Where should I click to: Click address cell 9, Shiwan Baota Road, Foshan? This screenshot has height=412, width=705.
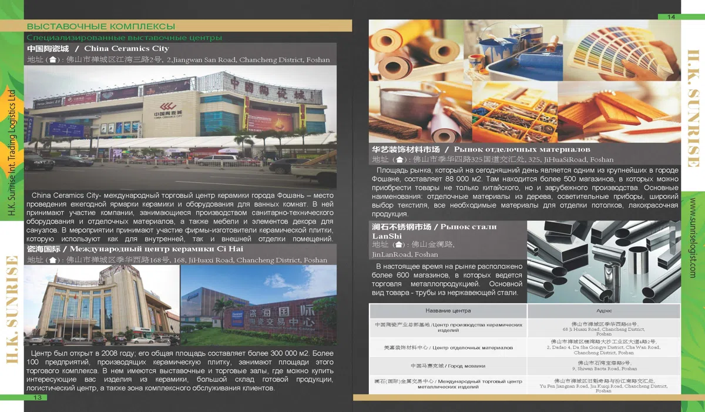(x=603, y=366)
